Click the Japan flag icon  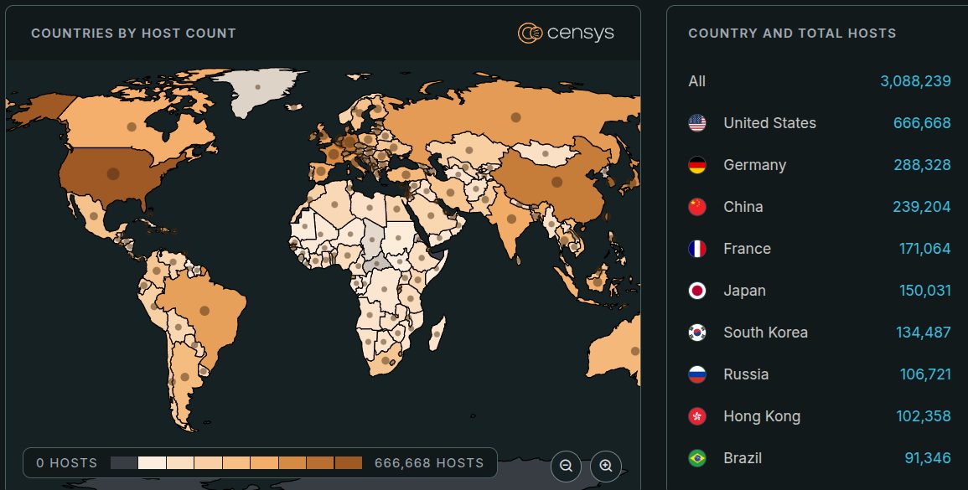(x=697, y=290)
